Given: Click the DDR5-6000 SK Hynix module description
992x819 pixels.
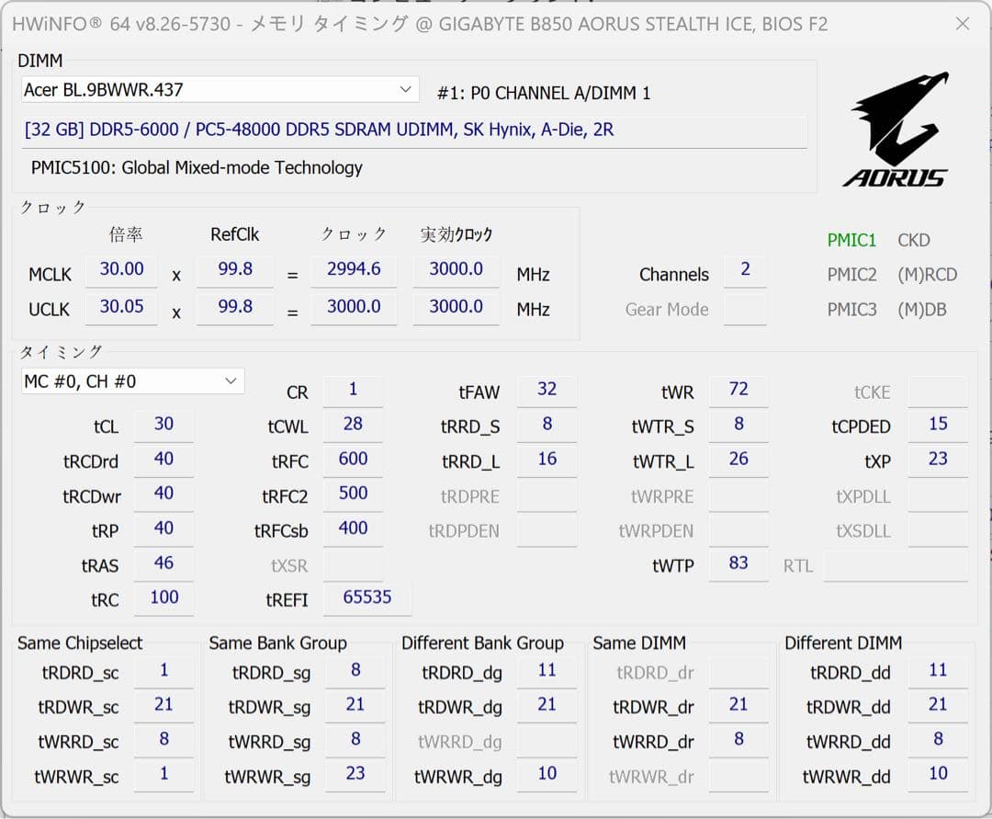Looking at the screenshot, I should [317, 130].
